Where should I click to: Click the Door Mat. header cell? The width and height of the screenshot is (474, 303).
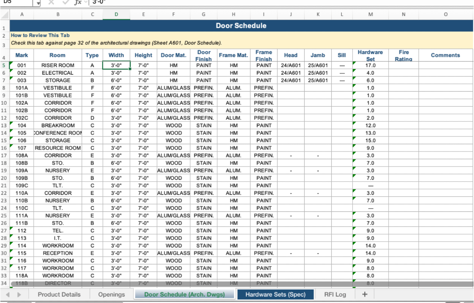pyautogui.click(x=174, y=55)
